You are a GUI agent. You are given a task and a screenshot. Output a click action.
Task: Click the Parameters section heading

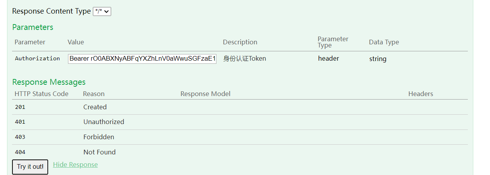coord(33,27)
